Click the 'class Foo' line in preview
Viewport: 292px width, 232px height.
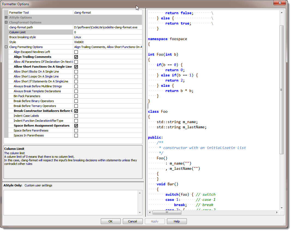pos(157,111)
